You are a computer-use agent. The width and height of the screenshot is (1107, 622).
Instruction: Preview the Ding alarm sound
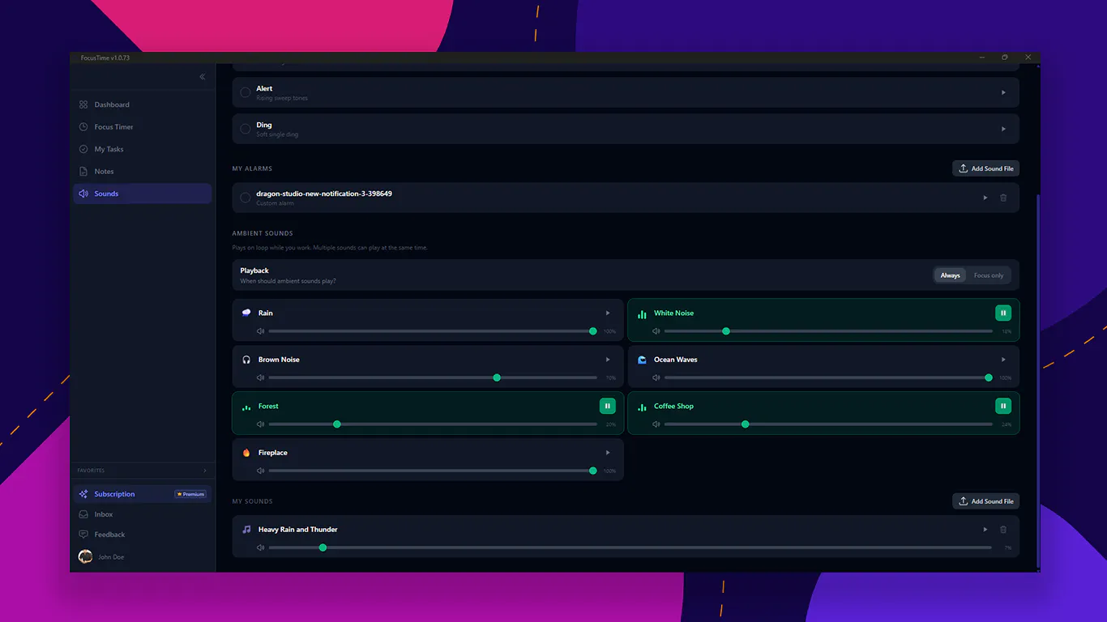tap(1003, 129)
